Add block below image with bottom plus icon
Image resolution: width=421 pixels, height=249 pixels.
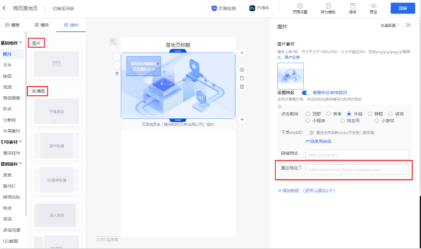pyautogui.click(x=242, y=119)
